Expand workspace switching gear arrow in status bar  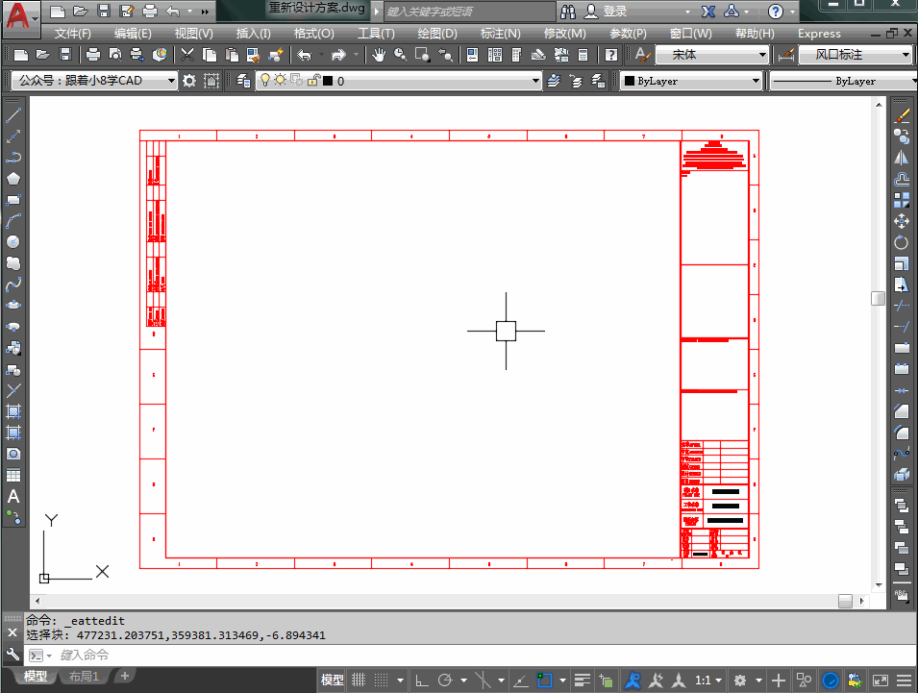pos(758,681)
